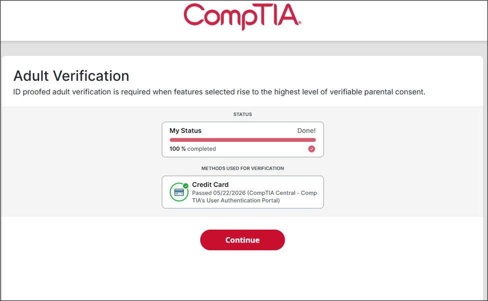
Task: Click the Continue button
Action: pyautogui.click(x=242, y=240)
